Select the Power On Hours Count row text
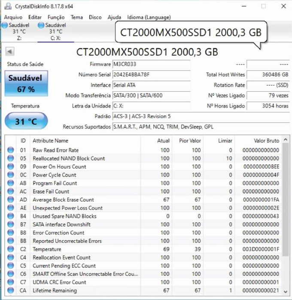292x300 pixels. pos(59,166)
